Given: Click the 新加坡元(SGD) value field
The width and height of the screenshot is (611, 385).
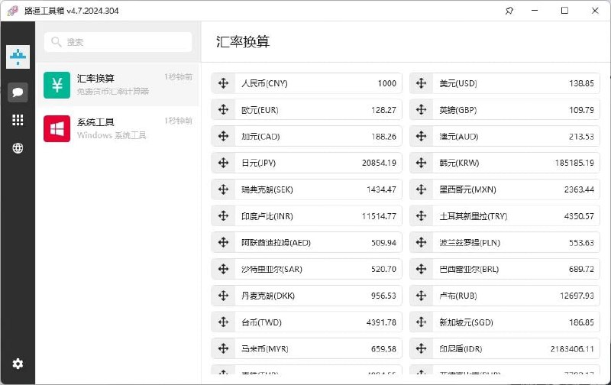Looking at the screenshot, I should click(x=565, y=322).
